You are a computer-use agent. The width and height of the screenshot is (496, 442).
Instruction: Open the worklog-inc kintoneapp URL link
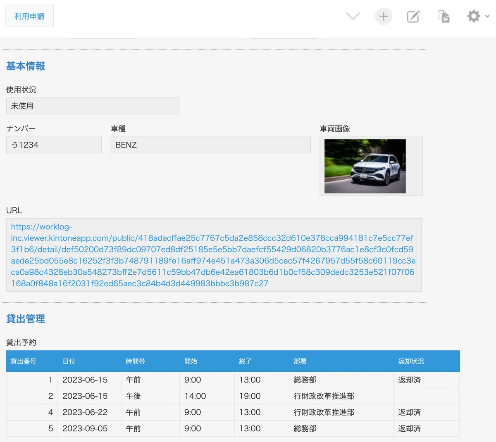(x=213, y=255)
